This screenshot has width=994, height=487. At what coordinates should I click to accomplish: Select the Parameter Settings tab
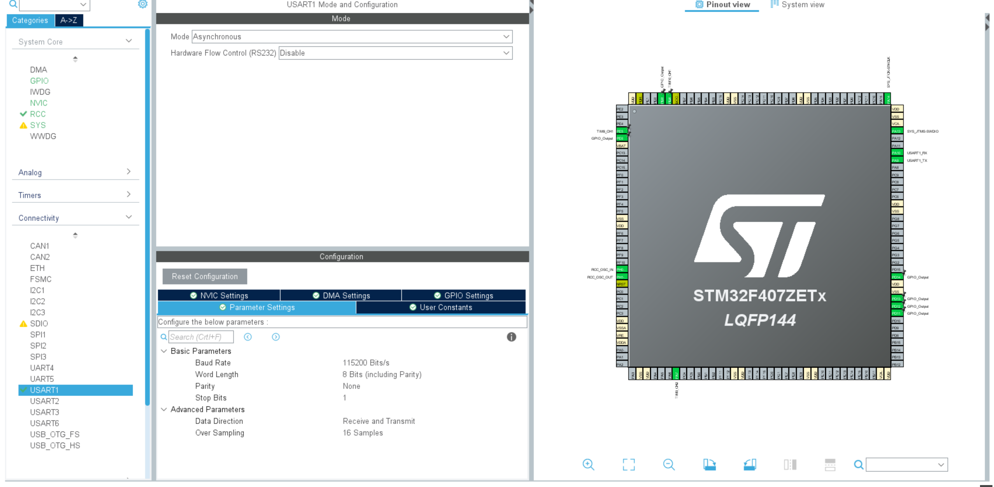[x=257, y=307]
